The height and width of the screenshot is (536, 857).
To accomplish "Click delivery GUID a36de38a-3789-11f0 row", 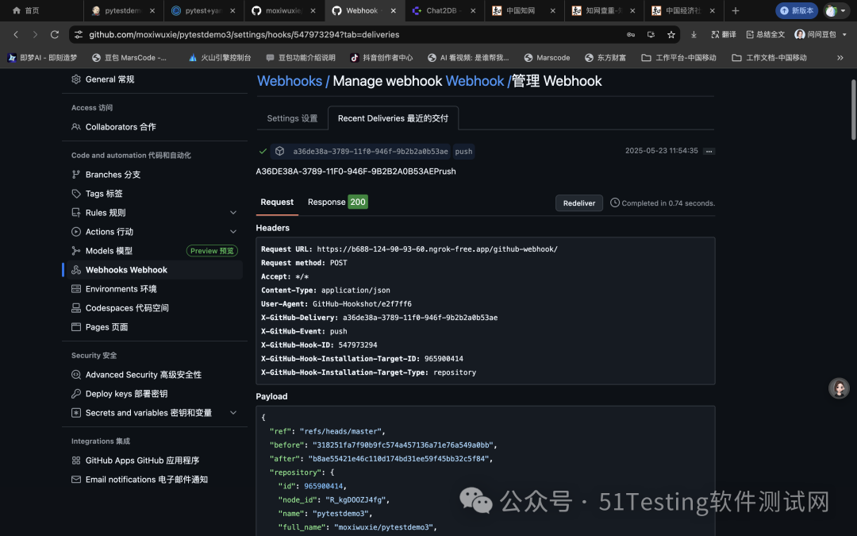I will point(370,152).
